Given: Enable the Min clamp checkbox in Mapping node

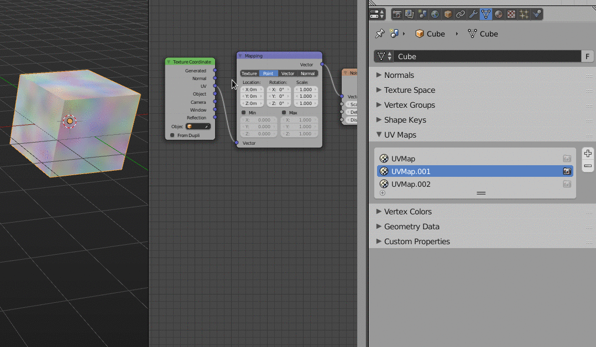Looking at the screenshot, I should [243, 113].
